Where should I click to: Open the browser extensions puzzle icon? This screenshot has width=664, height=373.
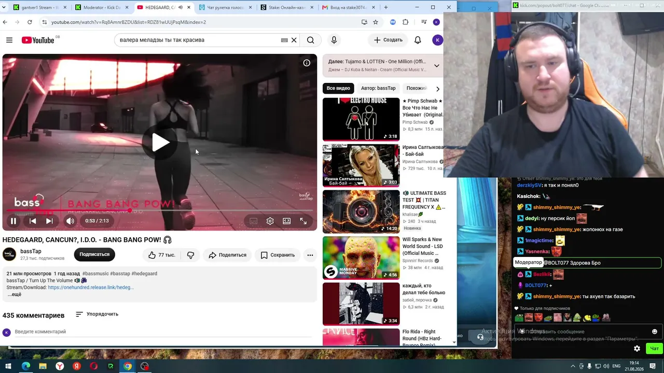point(405,22)
